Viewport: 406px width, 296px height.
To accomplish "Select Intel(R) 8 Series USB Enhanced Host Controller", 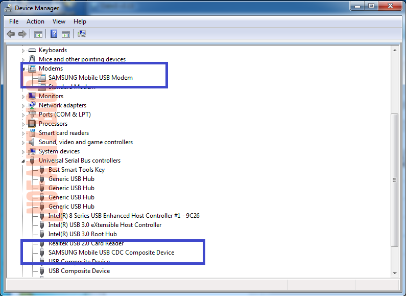I will 124,216.
